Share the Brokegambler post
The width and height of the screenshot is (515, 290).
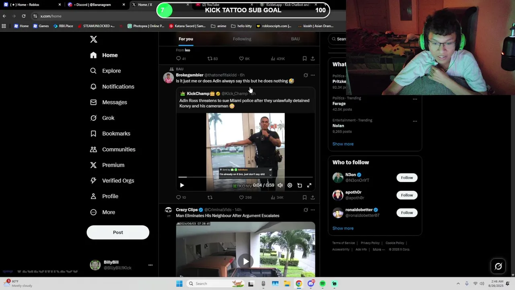click(313, 197)
